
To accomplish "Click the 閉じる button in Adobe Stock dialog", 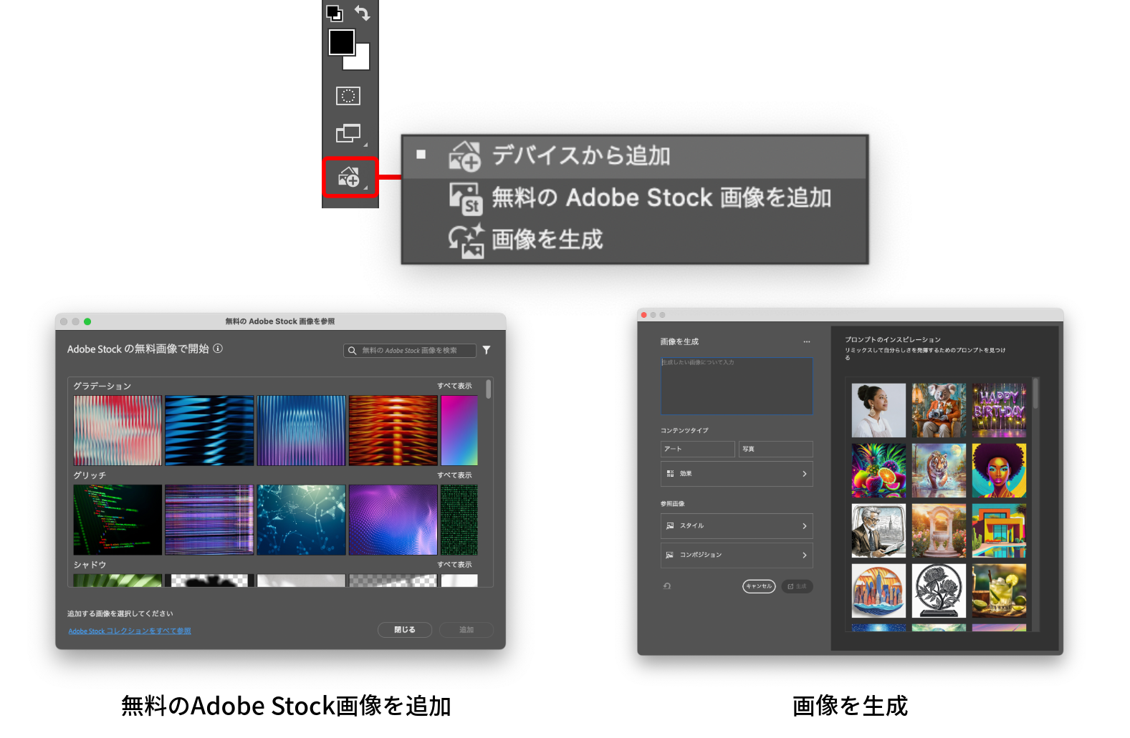I will click(x=404, y=630).
